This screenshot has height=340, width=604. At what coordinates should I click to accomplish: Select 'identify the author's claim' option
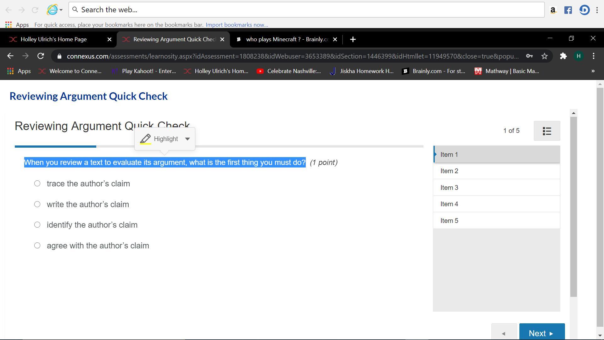37,225
